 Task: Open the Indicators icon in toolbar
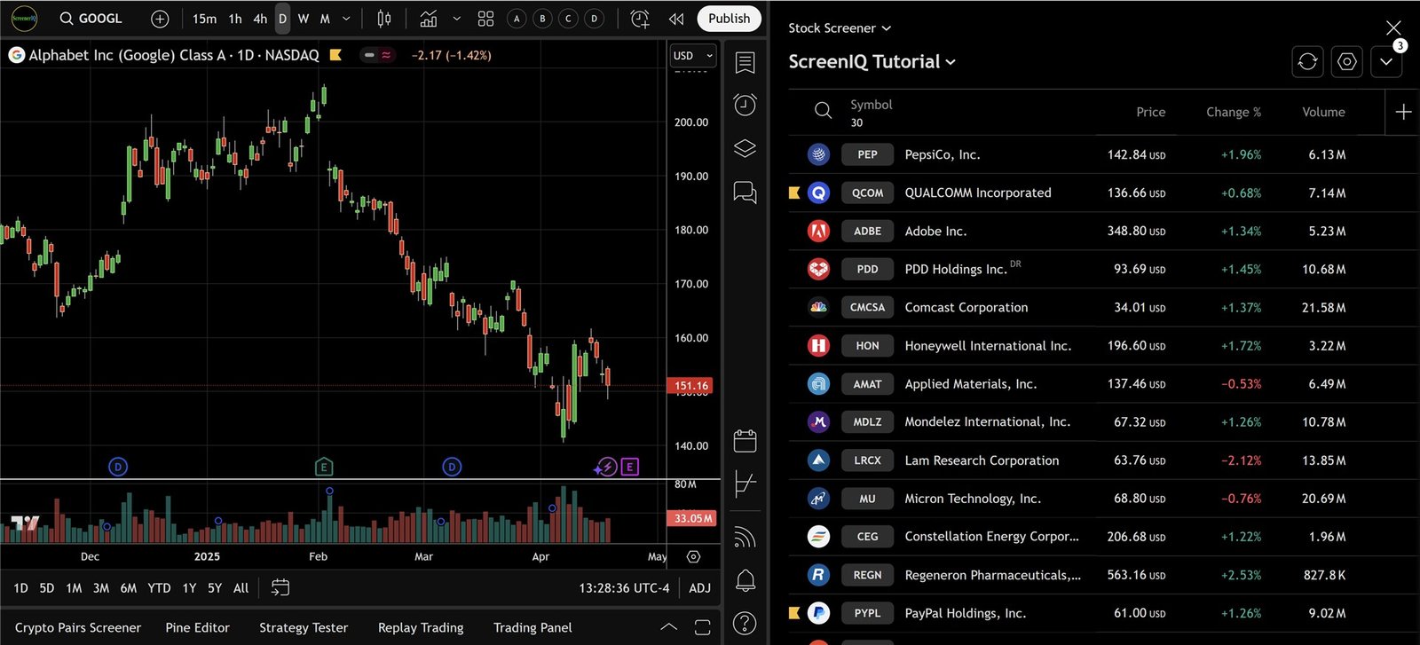[429, 19]
